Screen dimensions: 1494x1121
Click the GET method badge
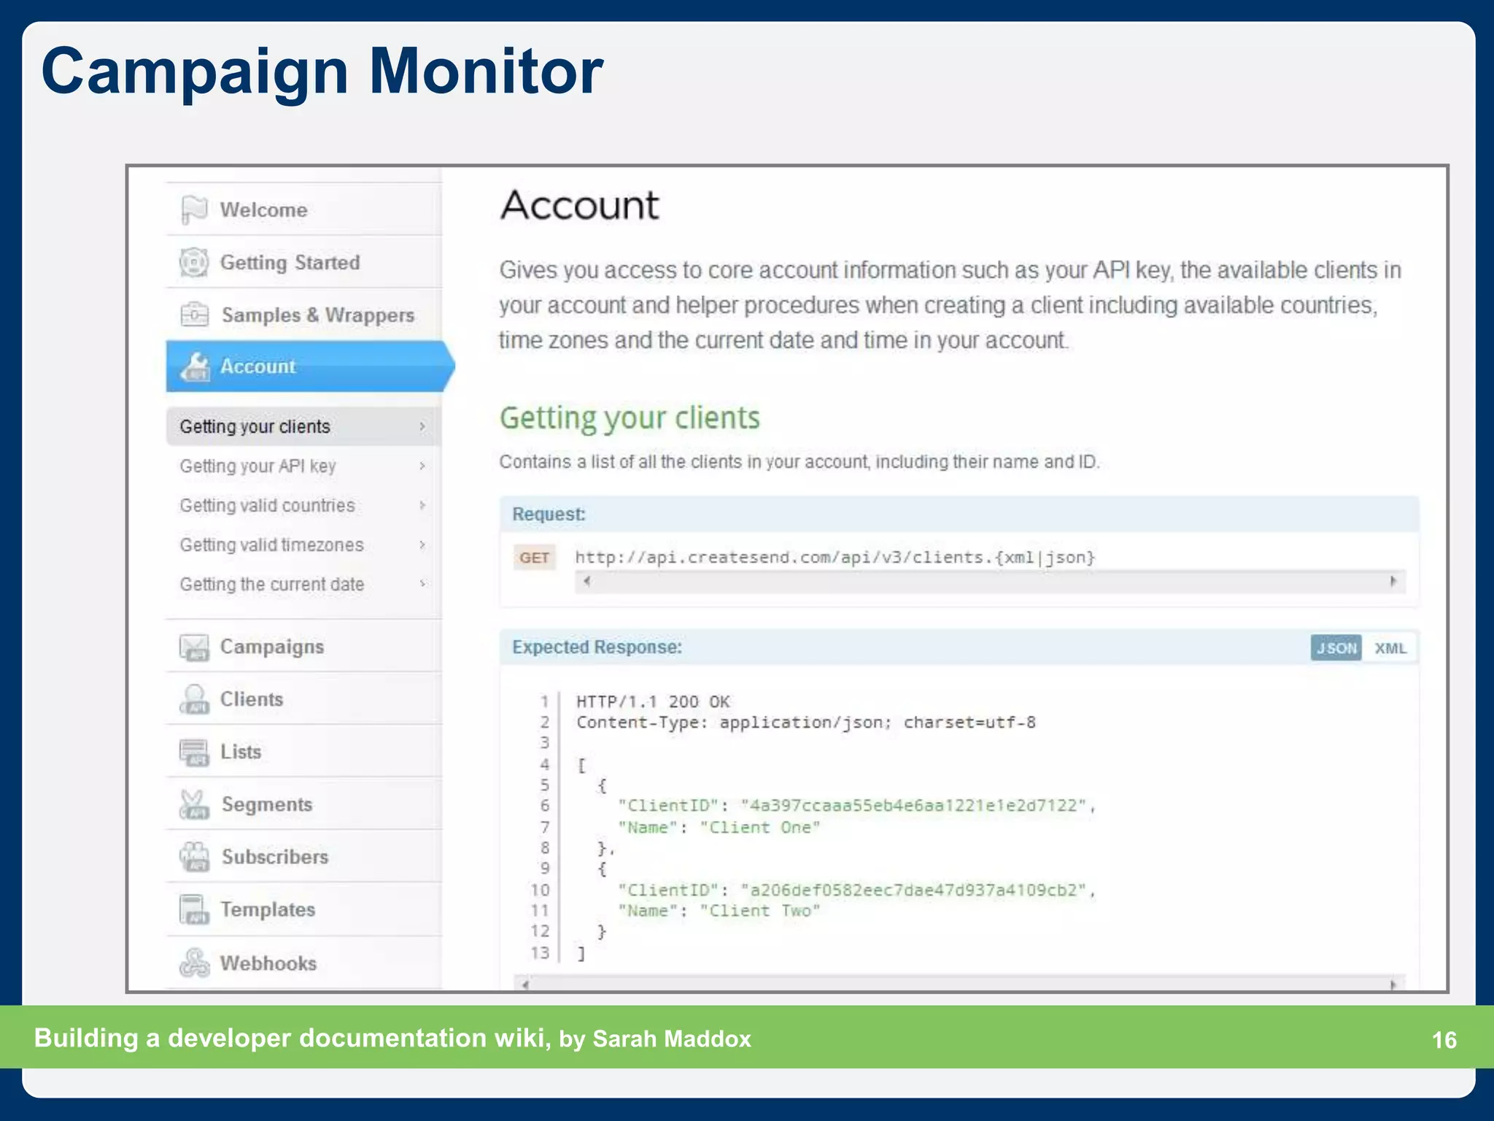tap(535, 558)
